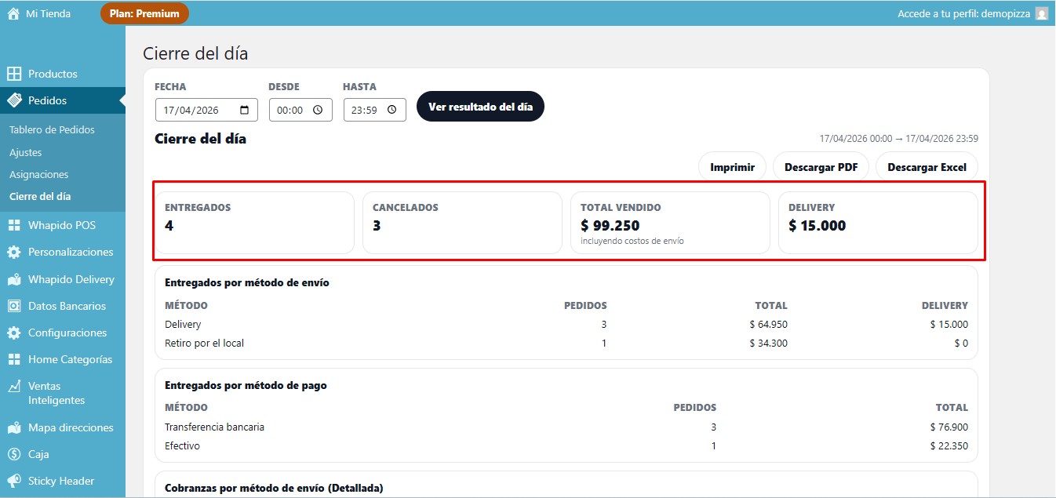
Task: Open the clock picker in Desde field
Action: coord(318,110)
